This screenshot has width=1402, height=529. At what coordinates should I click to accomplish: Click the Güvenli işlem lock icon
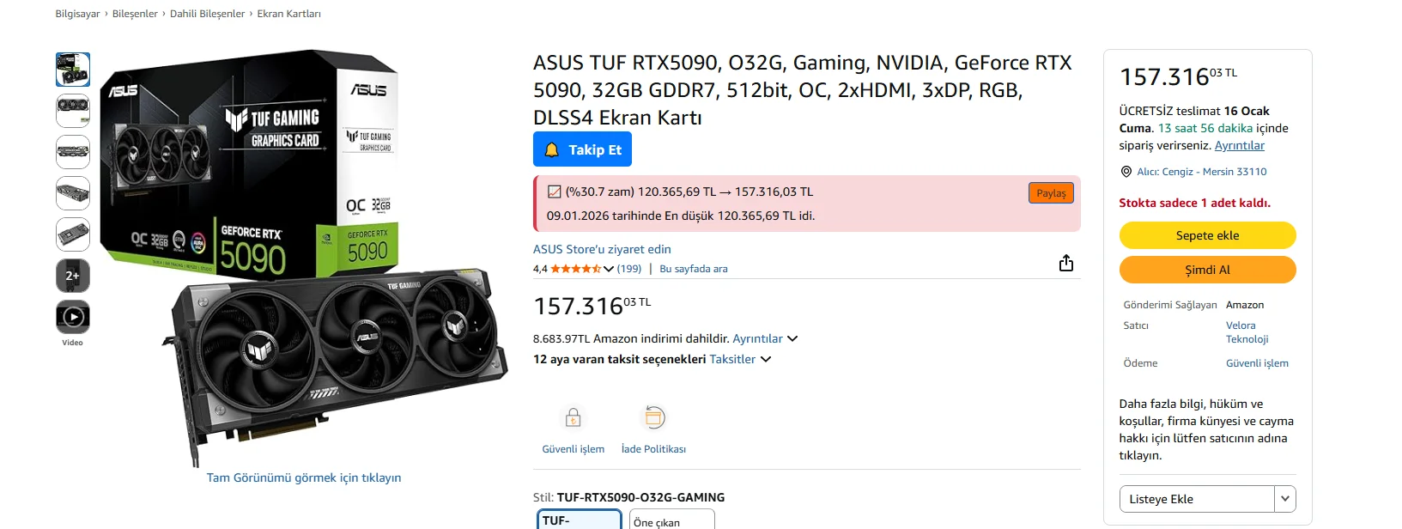[x=573, y=418]
